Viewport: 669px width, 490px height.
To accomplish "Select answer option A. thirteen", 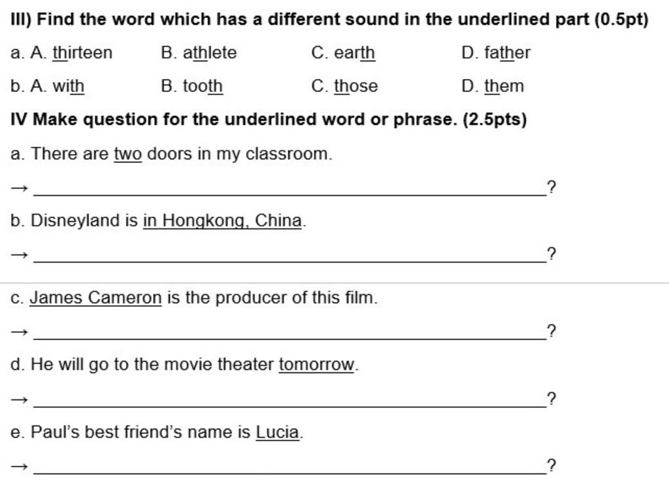I will (71, 53).
